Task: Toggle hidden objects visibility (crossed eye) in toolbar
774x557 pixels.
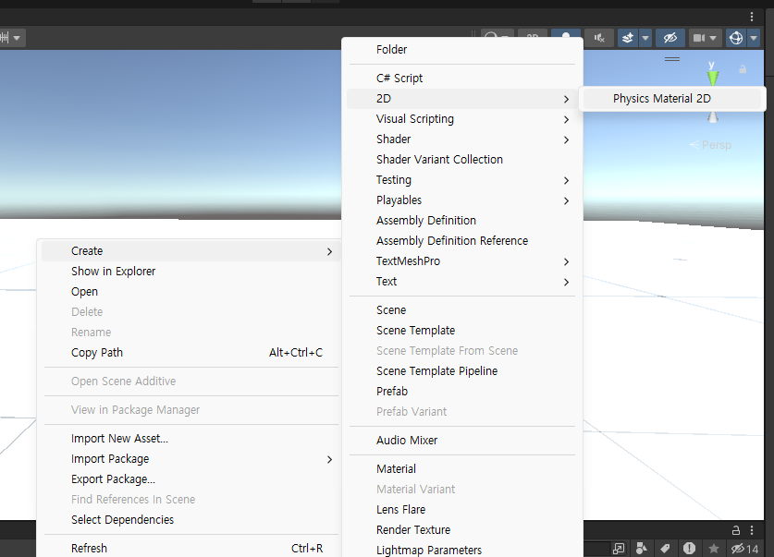Action: (x=670, y=38)
